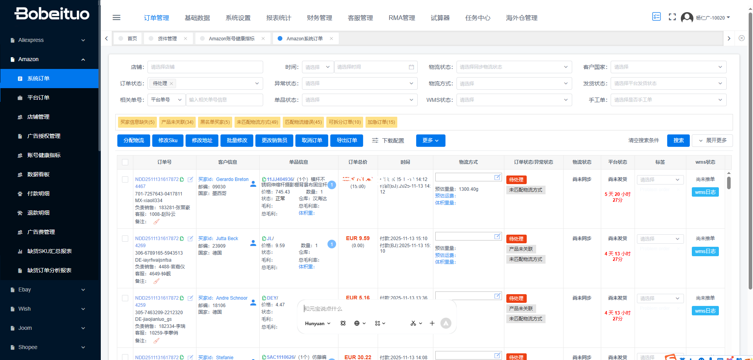Click the 店铺 selection input field

point(205,67)
